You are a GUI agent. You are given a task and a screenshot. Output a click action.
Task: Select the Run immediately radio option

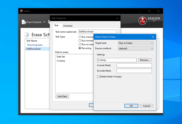[80, 40]
